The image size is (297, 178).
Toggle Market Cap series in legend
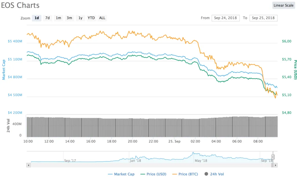coord(121,174)
